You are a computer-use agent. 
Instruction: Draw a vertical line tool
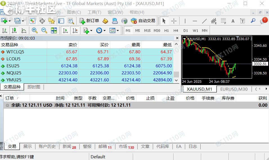coord(185,21)
